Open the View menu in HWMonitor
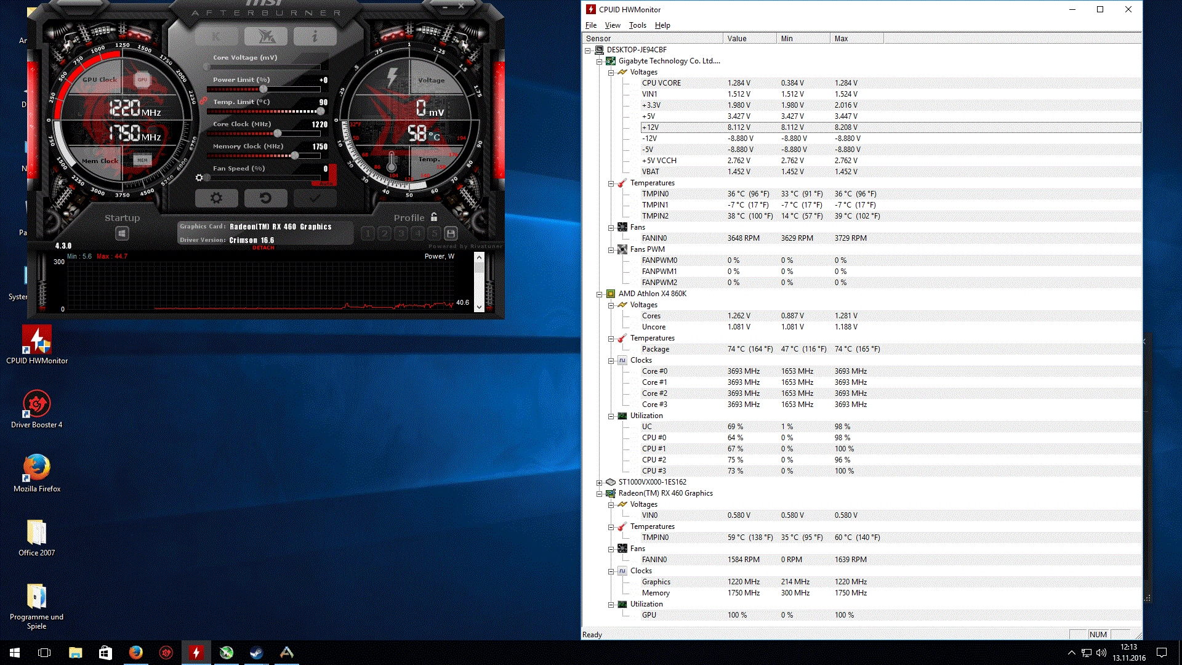 click(x=612, y=25)
